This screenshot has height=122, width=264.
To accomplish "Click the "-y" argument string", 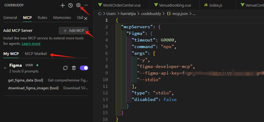I will (142, 60).
